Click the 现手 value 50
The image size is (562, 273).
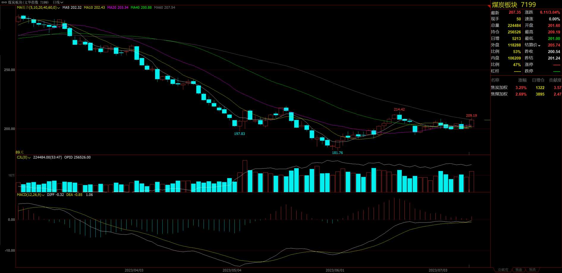(519, 19)
